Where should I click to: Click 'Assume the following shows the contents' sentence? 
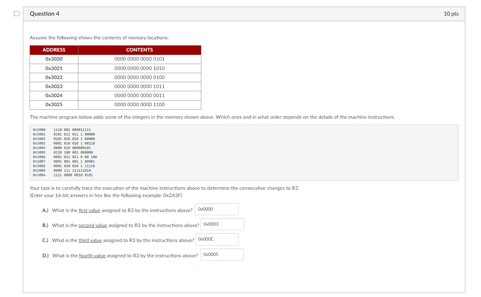point(99,38)
